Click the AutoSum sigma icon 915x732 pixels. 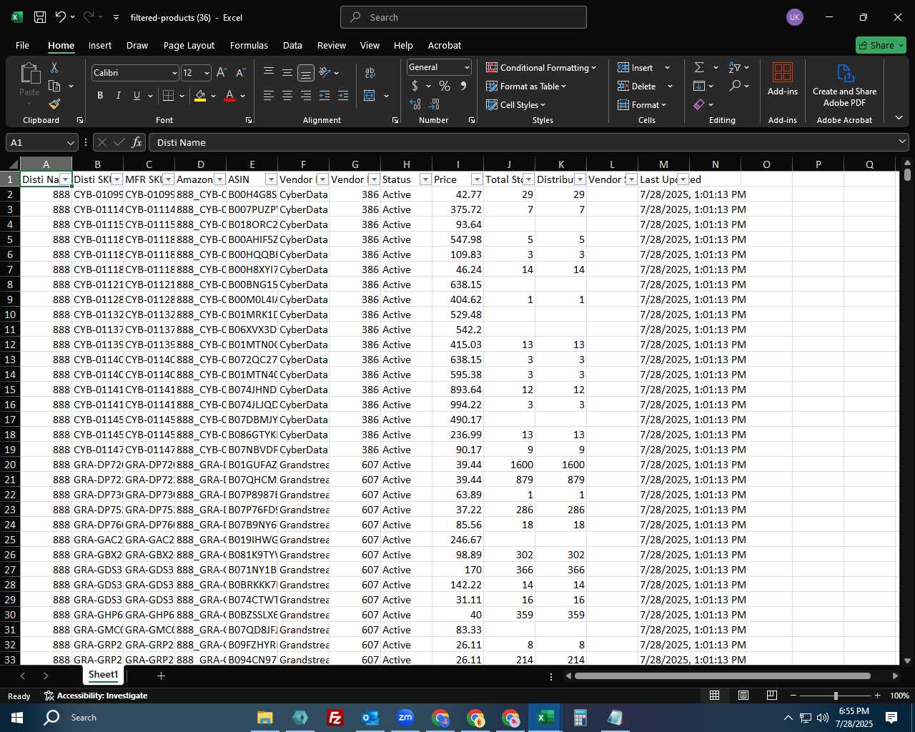[x=699, y=67]
